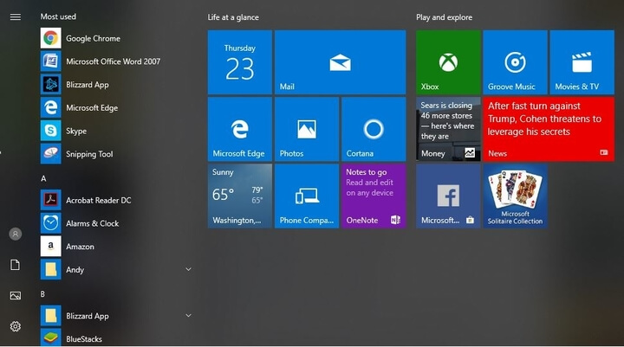The height and width of the screenshot is (347, 624).
Task: Open the Snipping Tool
Action: [x=115, y=153]
